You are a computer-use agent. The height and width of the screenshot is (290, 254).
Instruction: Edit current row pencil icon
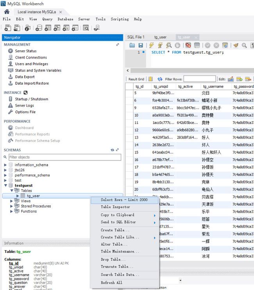pos(231,79)
